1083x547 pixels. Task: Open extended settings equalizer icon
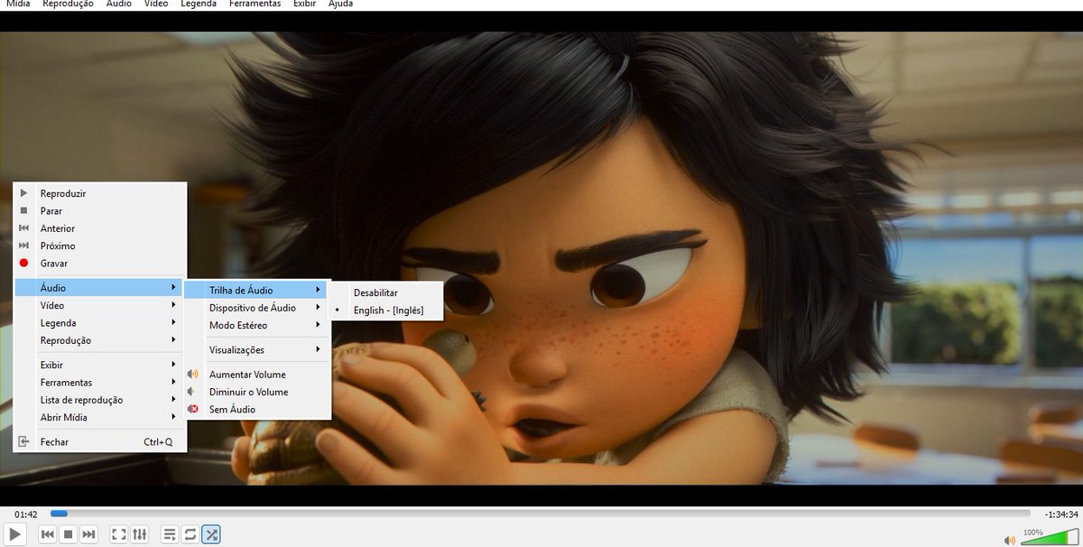click(x=140, y=534)
